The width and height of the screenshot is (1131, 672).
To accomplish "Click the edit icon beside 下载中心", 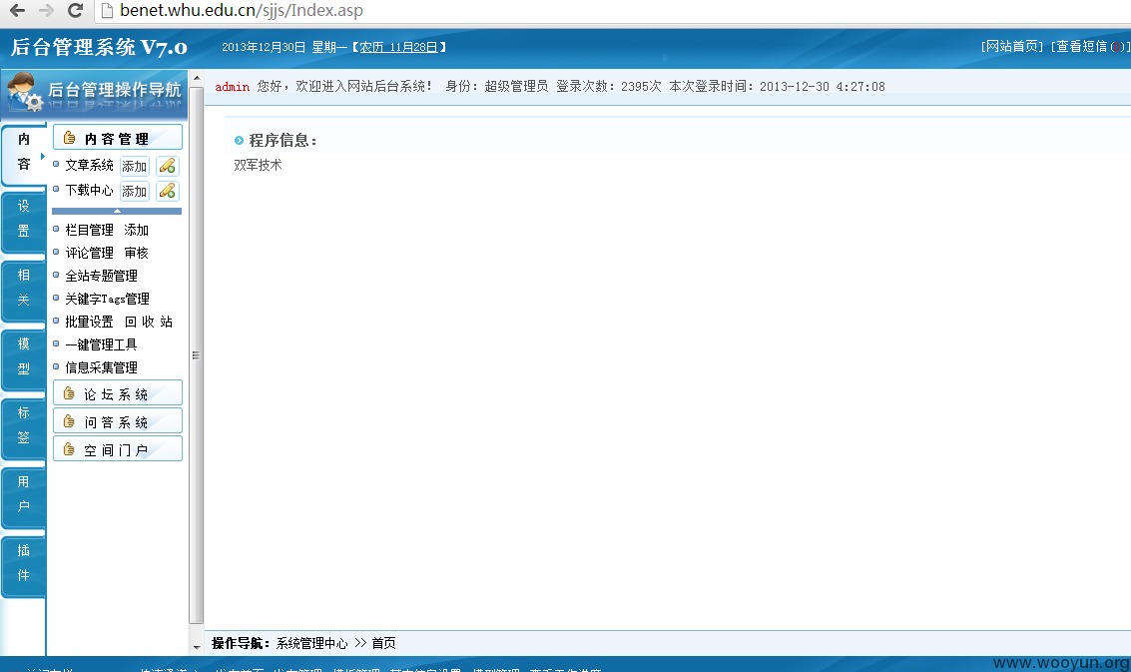I will (x=168, y=192).
